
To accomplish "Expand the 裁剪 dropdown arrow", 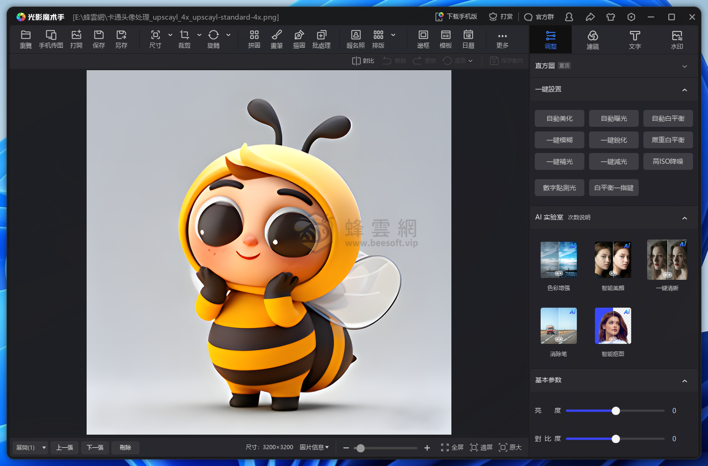I will (199, 35).
